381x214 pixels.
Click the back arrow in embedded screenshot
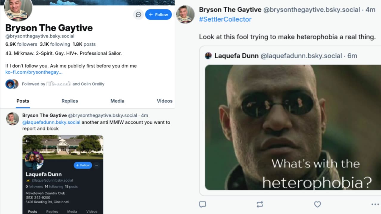pyautogui.click(x=27, y=141)
